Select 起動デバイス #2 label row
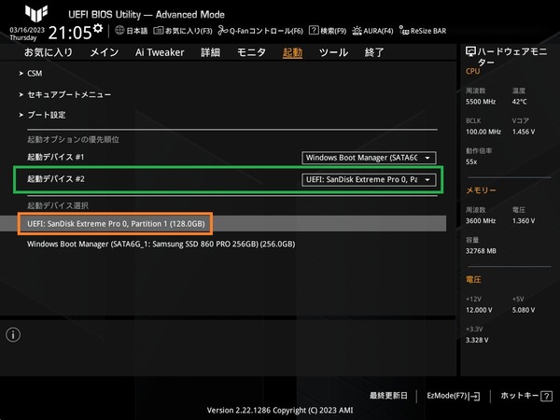 [x=56, y=179]
